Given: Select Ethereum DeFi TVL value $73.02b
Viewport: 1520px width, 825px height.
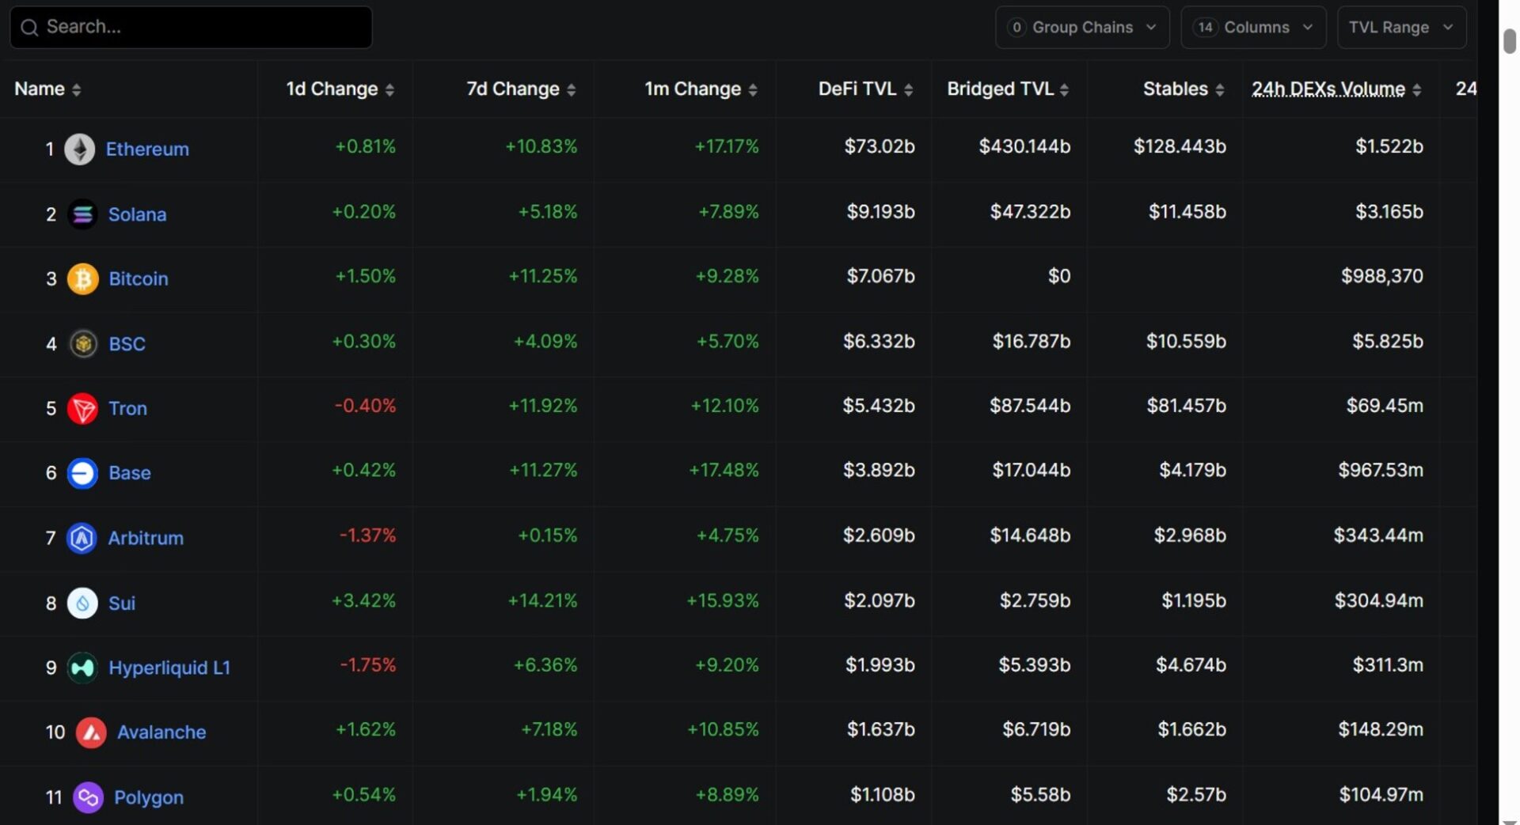Looking at the screenshot, I should [x=880, y=146].
